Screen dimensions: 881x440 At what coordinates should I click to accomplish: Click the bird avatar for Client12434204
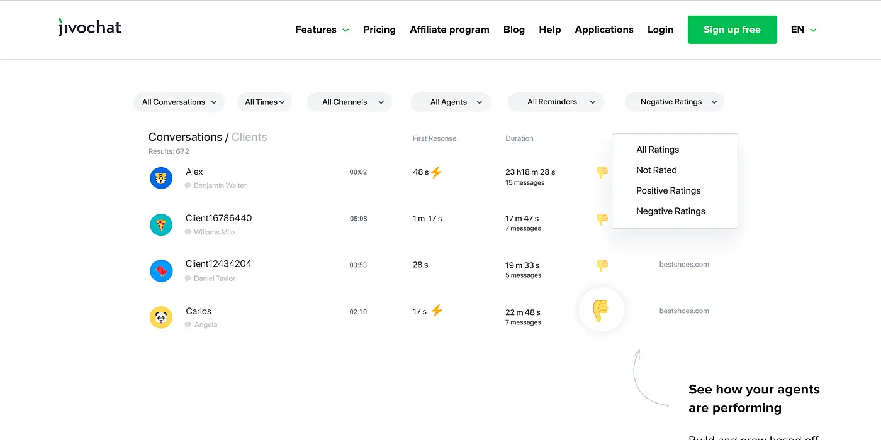point(161,271)
